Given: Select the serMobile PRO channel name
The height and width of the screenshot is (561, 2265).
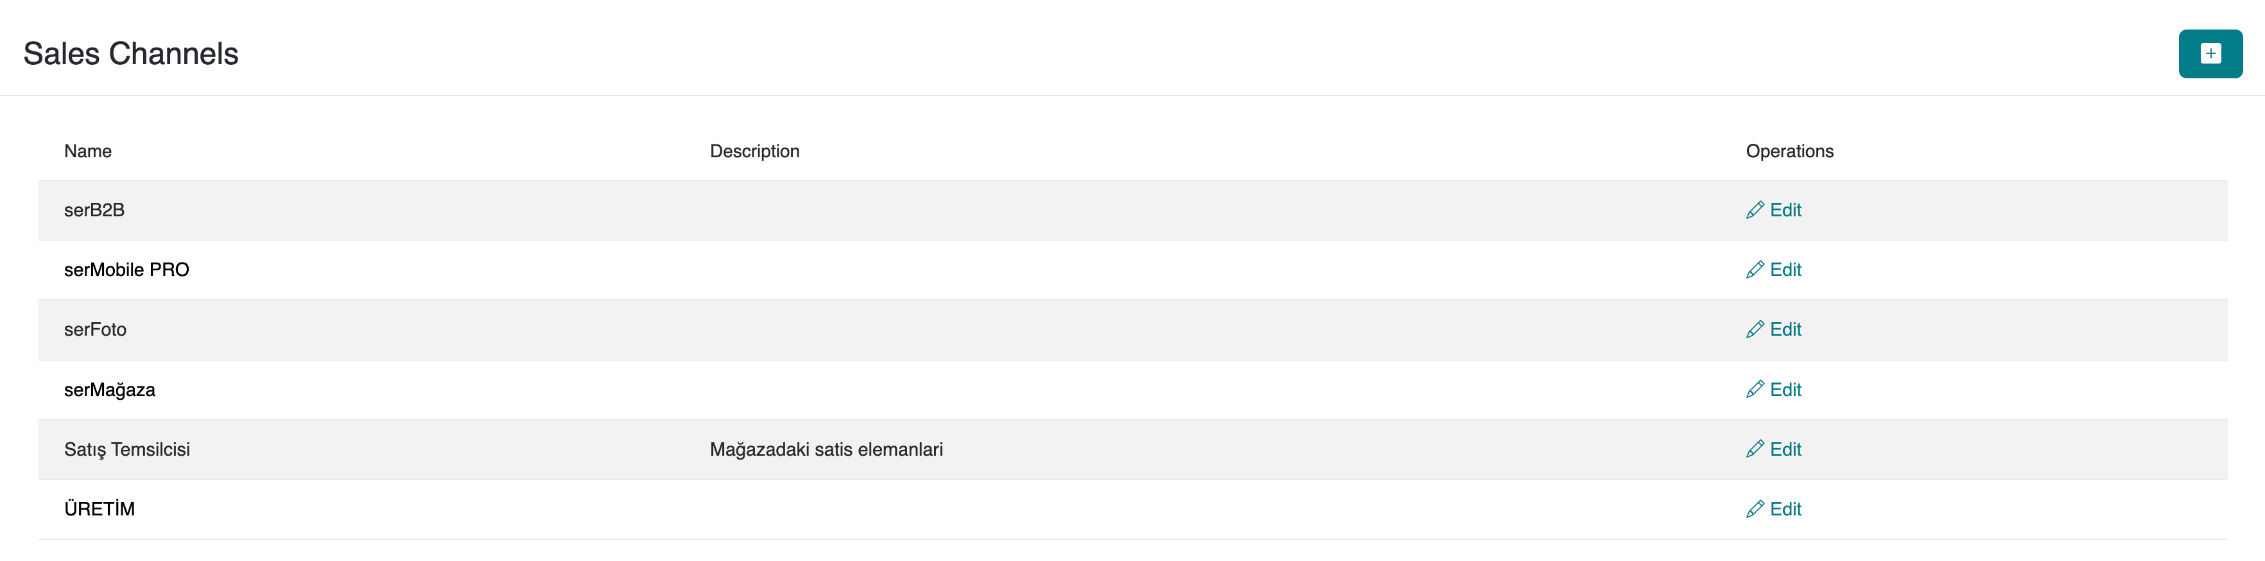Looking at the screenshot, I should click(x=126, y=270).
